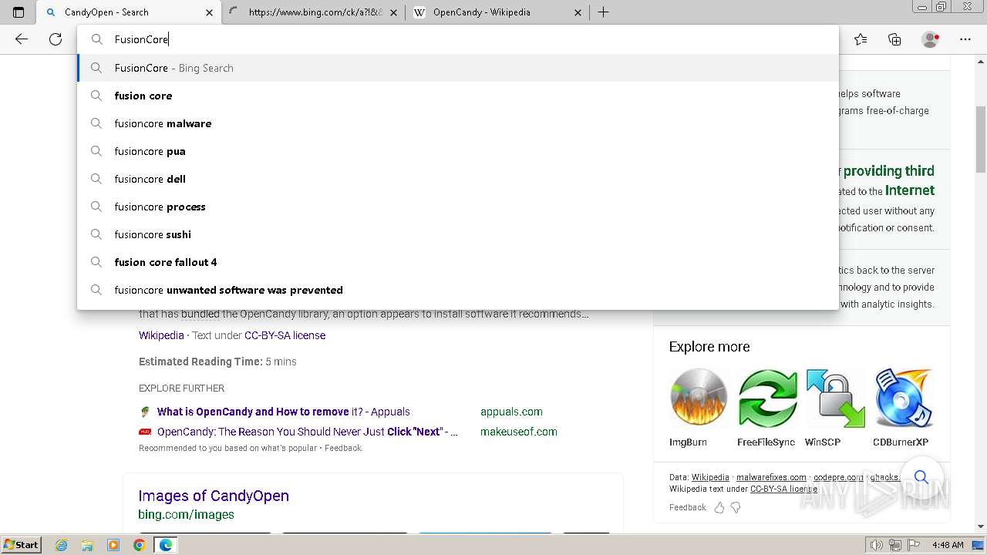Viewport: 987px width, 555px height.
Task: Switch to CandyOpen - Search tab
Action: tap(128, 12)
